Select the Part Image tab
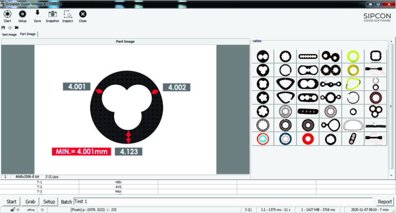 coord(28,34)
